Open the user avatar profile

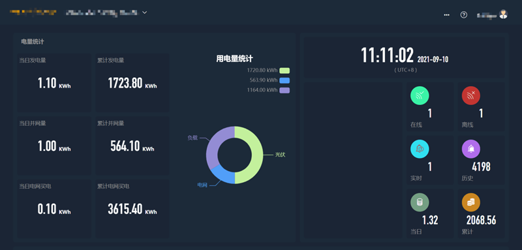(503, 14)
